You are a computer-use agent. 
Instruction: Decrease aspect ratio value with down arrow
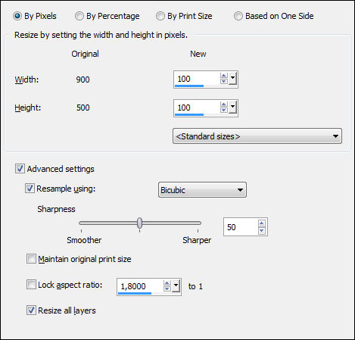pos(167,289)
